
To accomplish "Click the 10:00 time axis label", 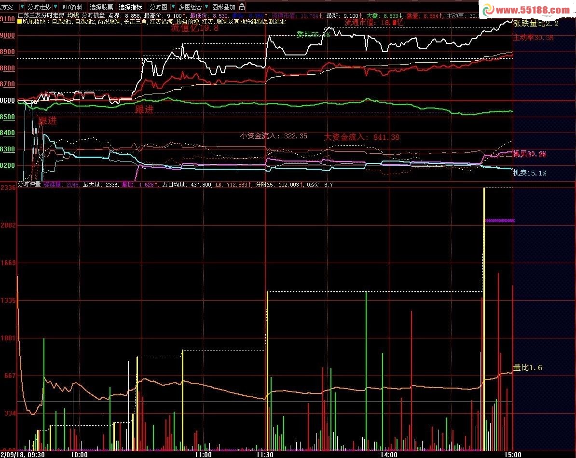I will pos(79,455).
